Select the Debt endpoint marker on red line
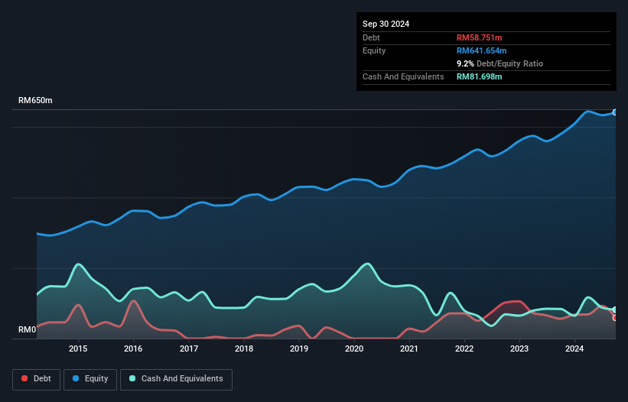This screenshot has width=628, height=402. (615, 318)
